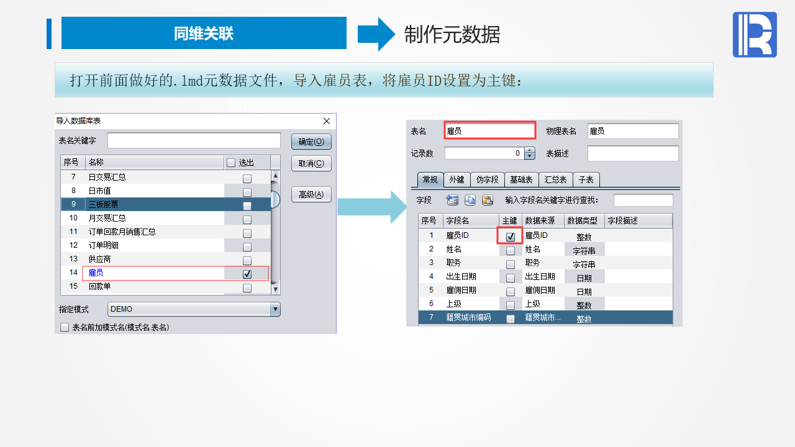Click the 记录数 number field

(x=484, y=153)
